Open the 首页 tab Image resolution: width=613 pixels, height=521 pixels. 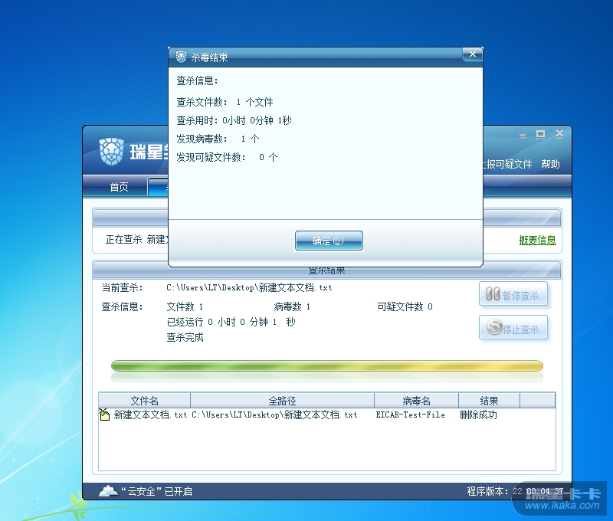[x=119, y=187]
